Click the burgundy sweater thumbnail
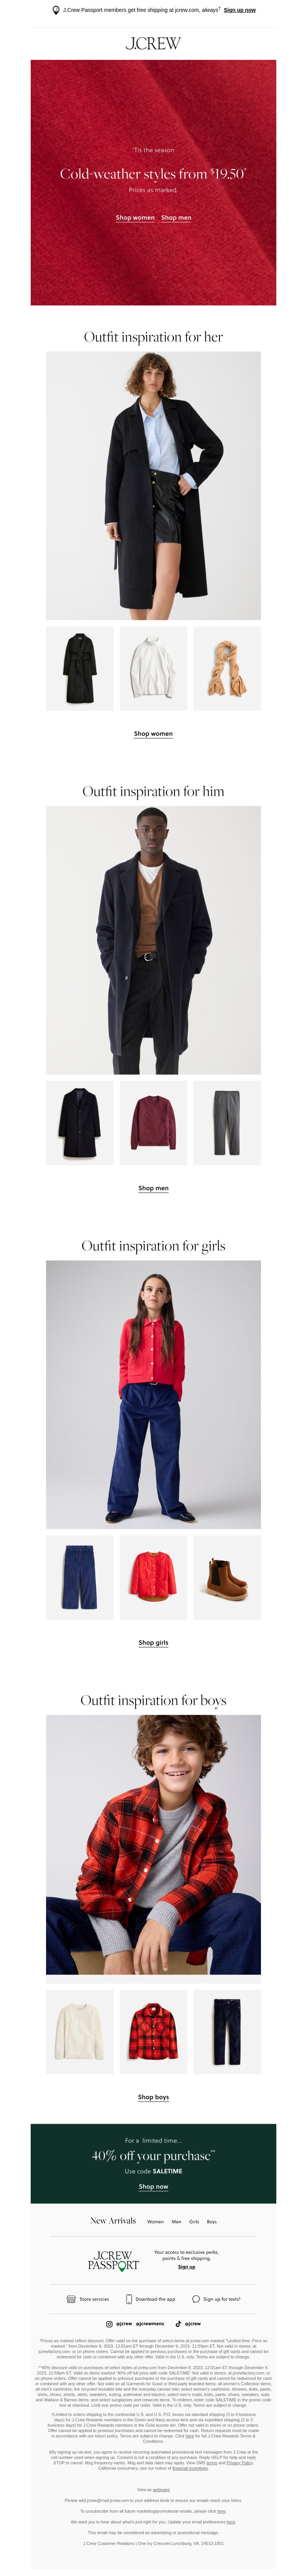Image resolution: width=307 pixels, height=2576 pixels. (x=153, y=1122)
